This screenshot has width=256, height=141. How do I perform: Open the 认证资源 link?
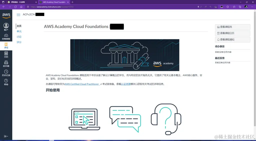pos(126,84)
